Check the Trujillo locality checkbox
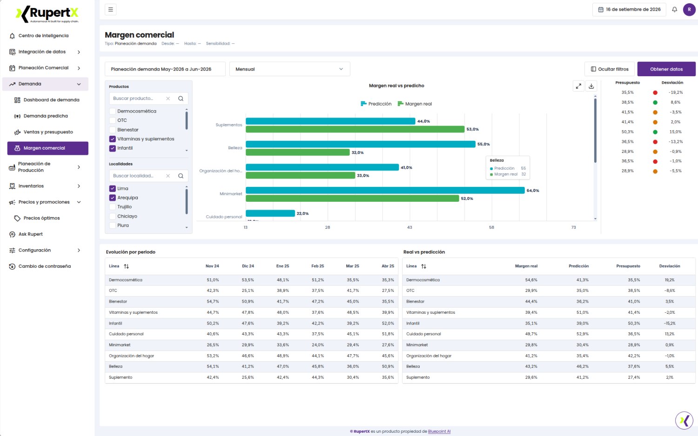The width and height of the screenshot is (698, 436). (x=112, y=207)
